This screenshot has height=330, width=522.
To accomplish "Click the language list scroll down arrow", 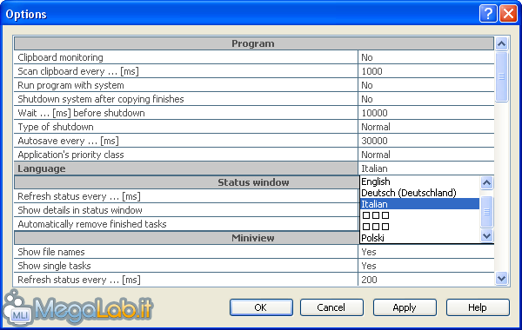I will tap(486, 236).
